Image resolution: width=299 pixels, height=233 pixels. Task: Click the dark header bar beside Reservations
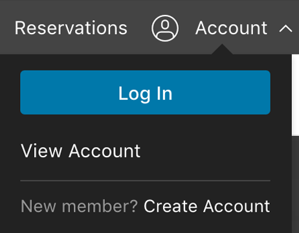point(139,28)
